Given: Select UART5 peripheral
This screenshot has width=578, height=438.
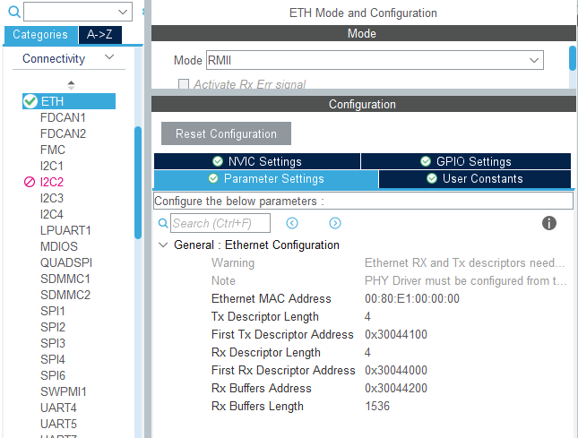Looking at the screenshot, I should pos(58,424).
